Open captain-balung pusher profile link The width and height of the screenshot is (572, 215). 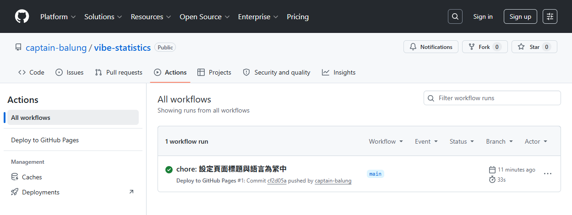[333, 181]
